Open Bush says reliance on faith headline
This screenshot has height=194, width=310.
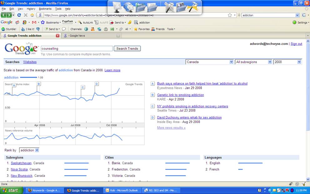[202, 84]
